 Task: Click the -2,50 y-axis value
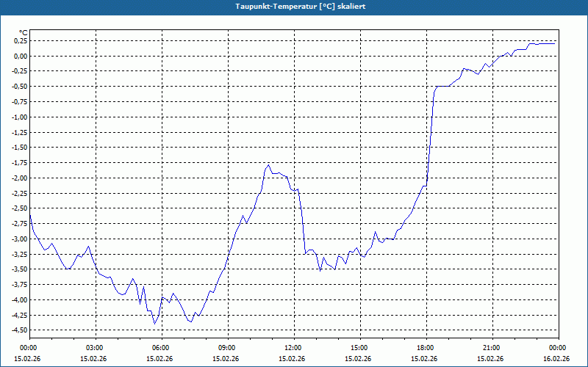[x=20, y=208]
